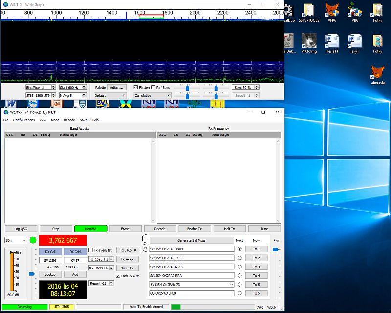
Task: Adjust the Bins/Pixel spinner arrows
Action: (x=53, y=88)
